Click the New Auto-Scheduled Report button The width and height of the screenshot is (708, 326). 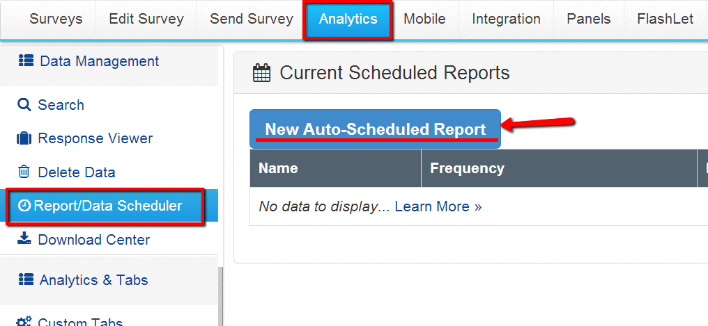pos(375,129)
